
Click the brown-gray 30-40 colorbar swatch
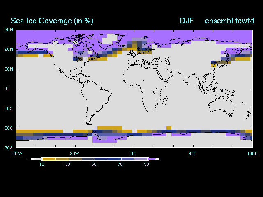[75, 159]
